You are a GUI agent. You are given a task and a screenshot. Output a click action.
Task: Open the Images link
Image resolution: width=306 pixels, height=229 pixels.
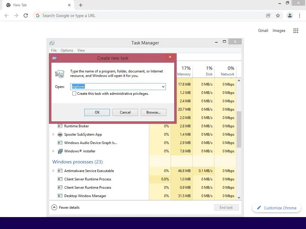[279, 31]
